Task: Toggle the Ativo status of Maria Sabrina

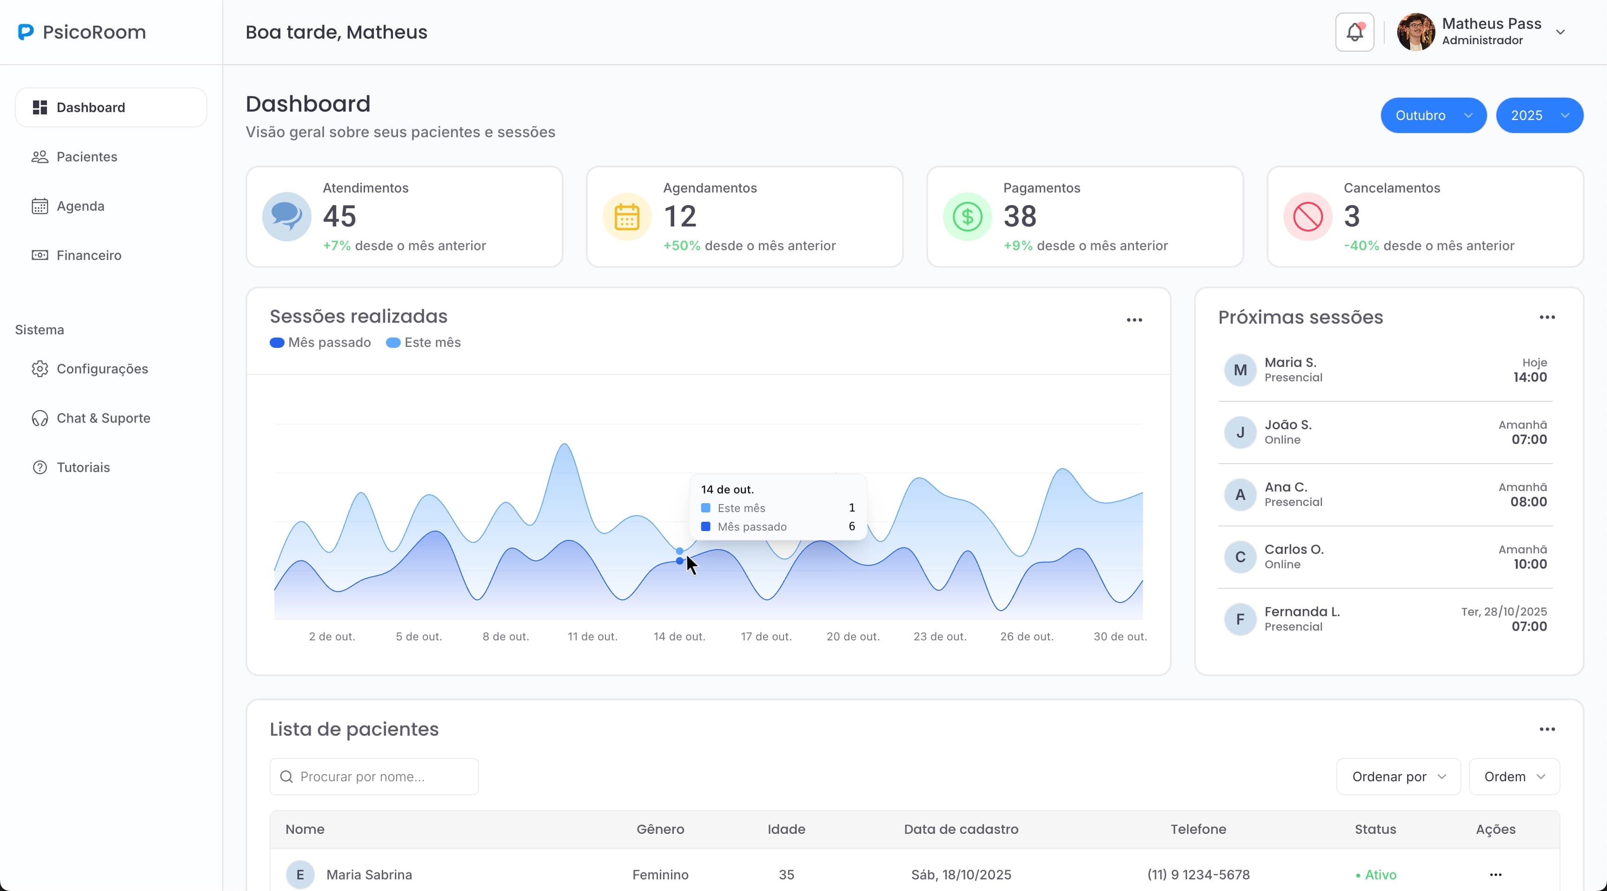Action: point(1377,874)
